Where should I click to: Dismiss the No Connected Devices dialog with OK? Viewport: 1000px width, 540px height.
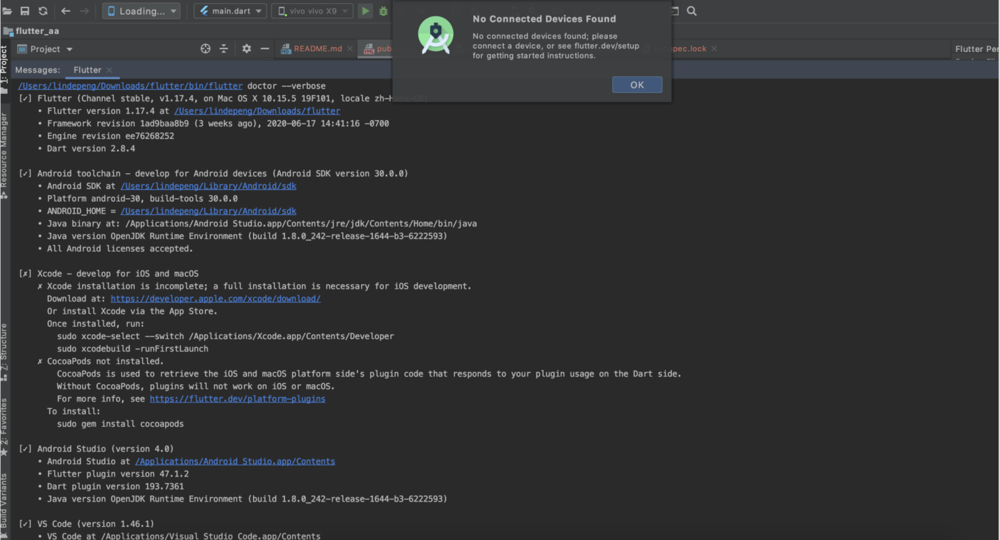(637, 85)
